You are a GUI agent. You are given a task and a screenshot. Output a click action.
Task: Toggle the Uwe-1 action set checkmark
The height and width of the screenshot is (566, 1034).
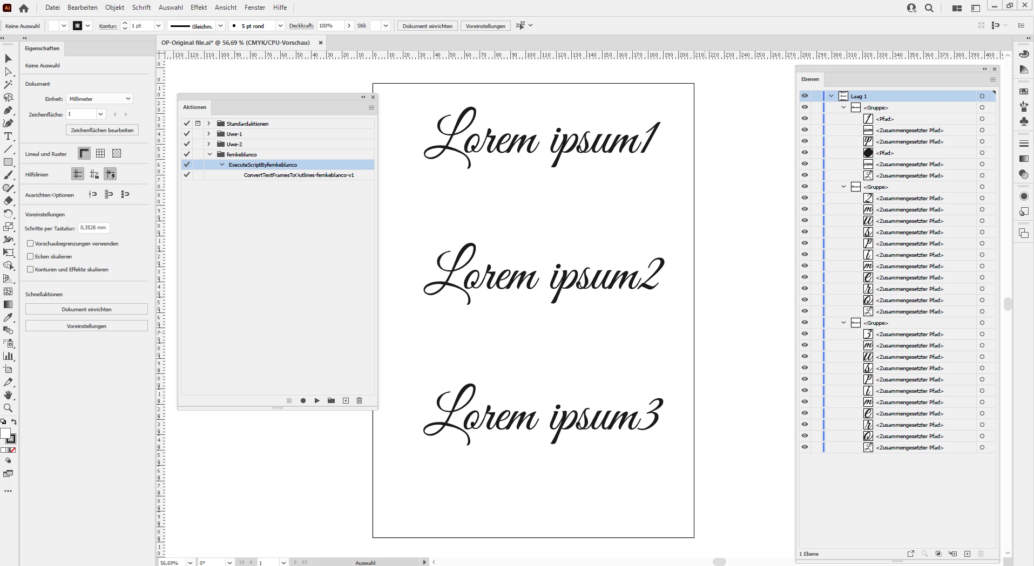coord(187,134)
